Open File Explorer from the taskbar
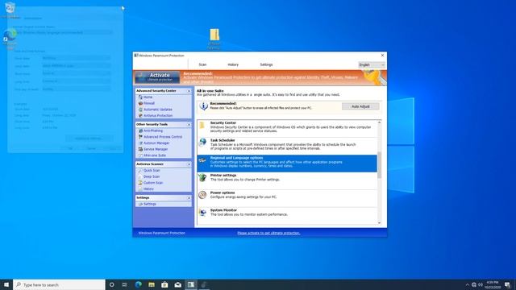This screenshot has height=290, width=516. pyautogui.click(x=152, y=284)
